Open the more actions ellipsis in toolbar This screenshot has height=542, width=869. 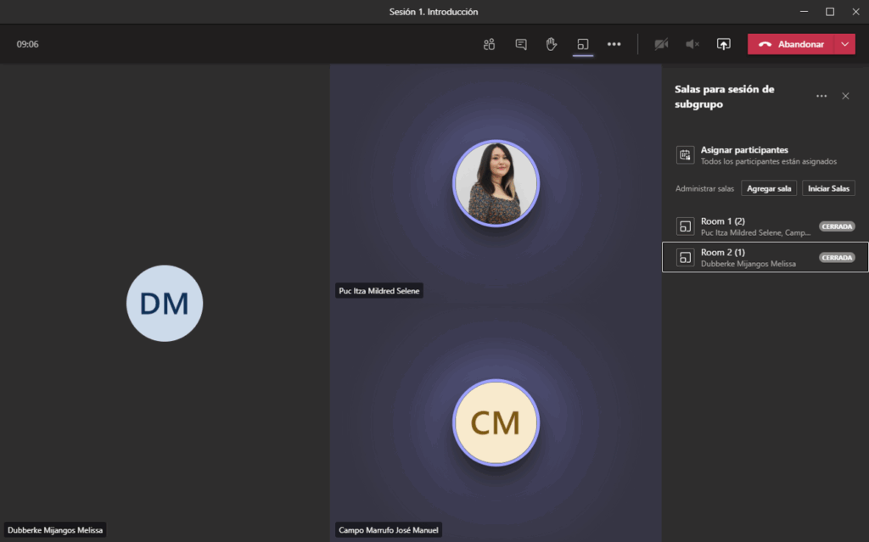[x=614, y=44]
